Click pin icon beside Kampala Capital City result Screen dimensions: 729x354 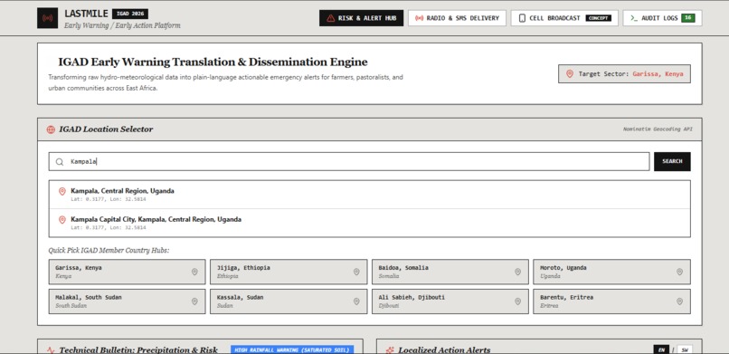[x=62, y=220]
